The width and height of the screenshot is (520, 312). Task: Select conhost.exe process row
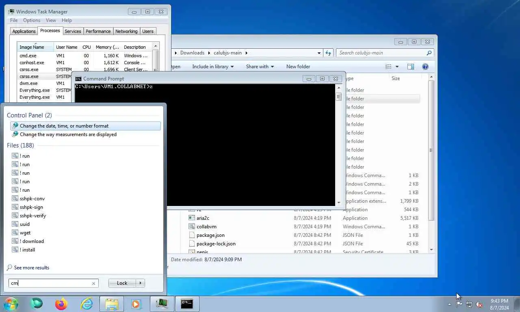[x=84, y=63]
